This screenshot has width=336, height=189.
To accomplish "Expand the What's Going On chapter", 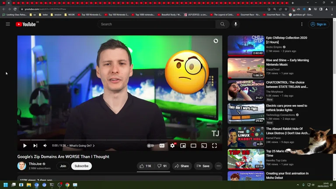I will pos(82,146).
